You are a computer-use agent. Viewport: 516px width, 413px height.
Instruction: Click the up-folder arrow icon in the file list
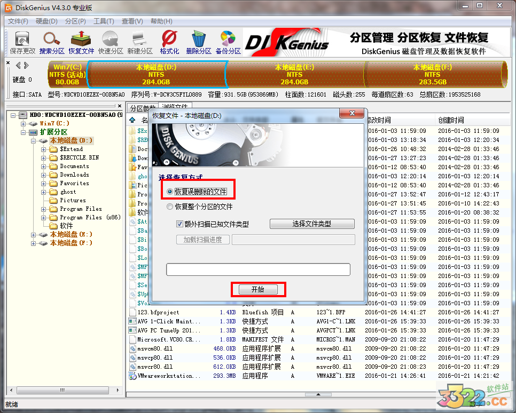[x=132, y=120]
